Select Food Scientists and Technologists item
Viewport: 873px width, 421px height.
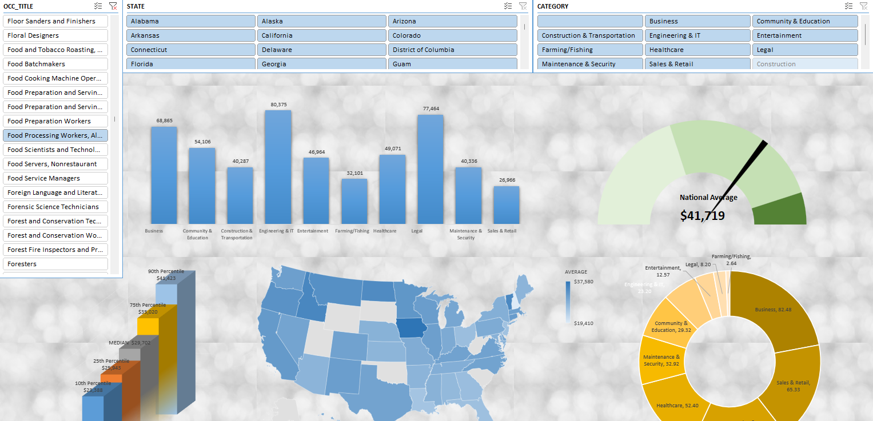tap(55, 150)
